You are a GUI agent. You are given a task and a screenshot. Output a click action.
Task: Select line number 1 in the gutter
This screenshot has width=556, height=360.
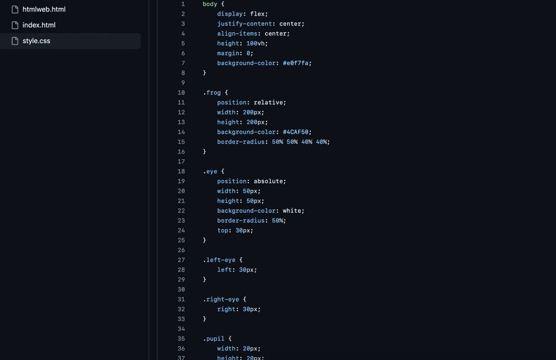pos(183,4)
